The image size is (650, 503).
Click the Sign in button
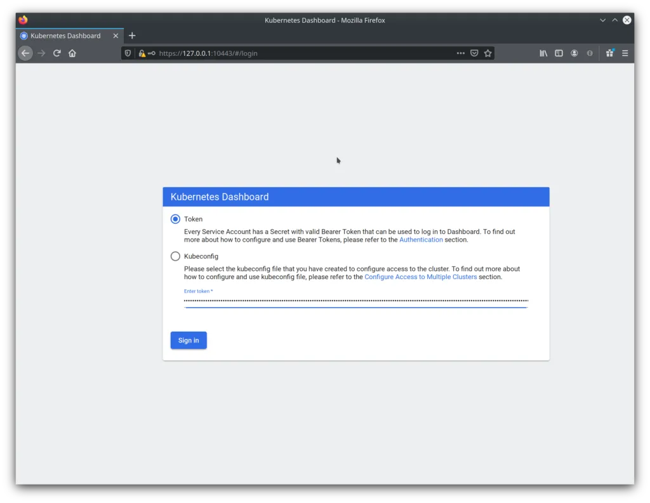coord(189,341)
